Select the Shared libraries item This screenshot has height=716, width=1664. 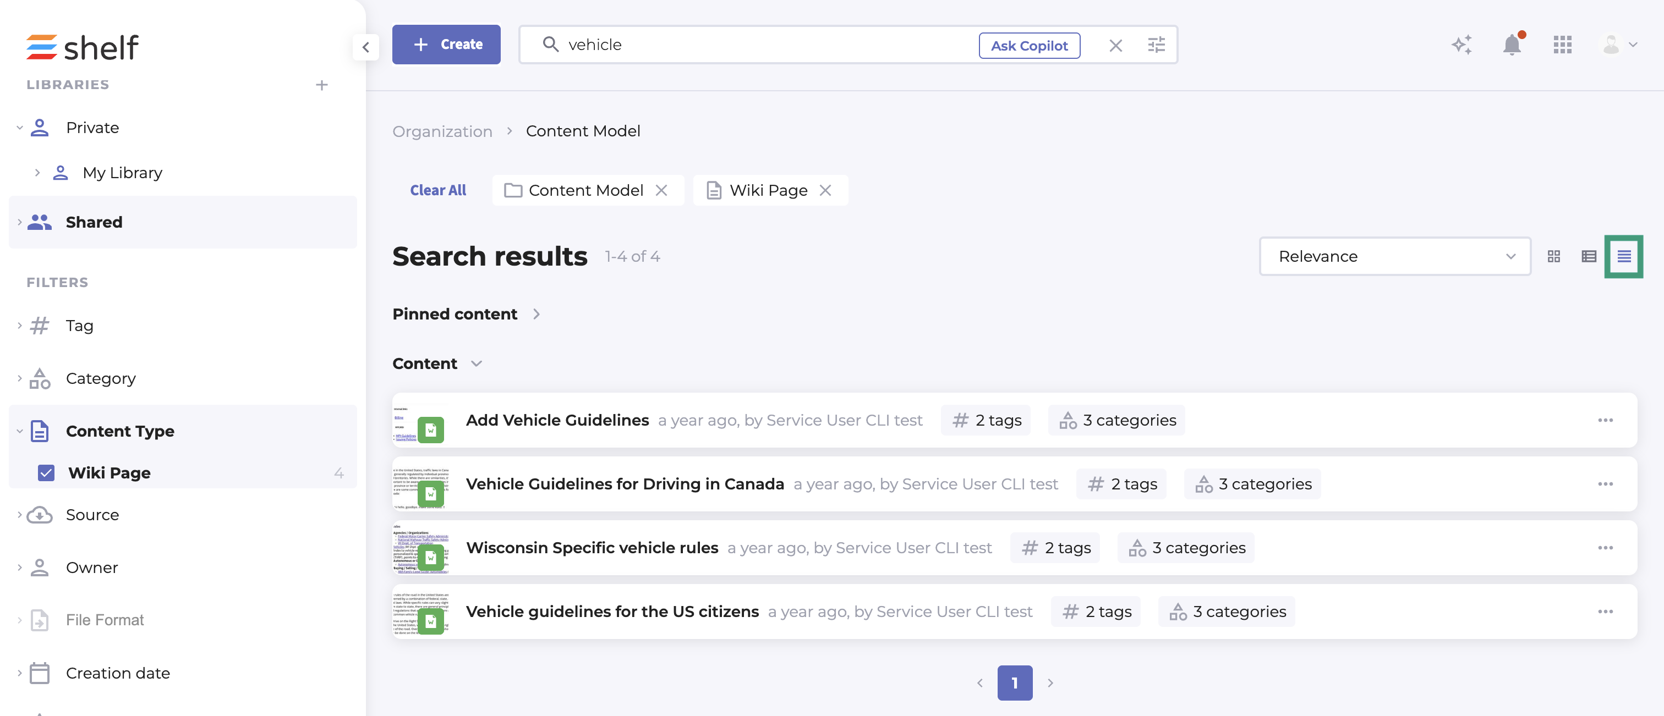pos(94,223)
